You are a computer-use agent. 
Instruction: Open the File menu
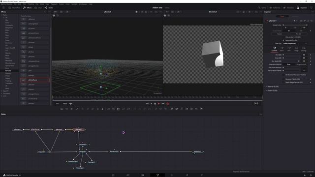[x=15, y=4]
